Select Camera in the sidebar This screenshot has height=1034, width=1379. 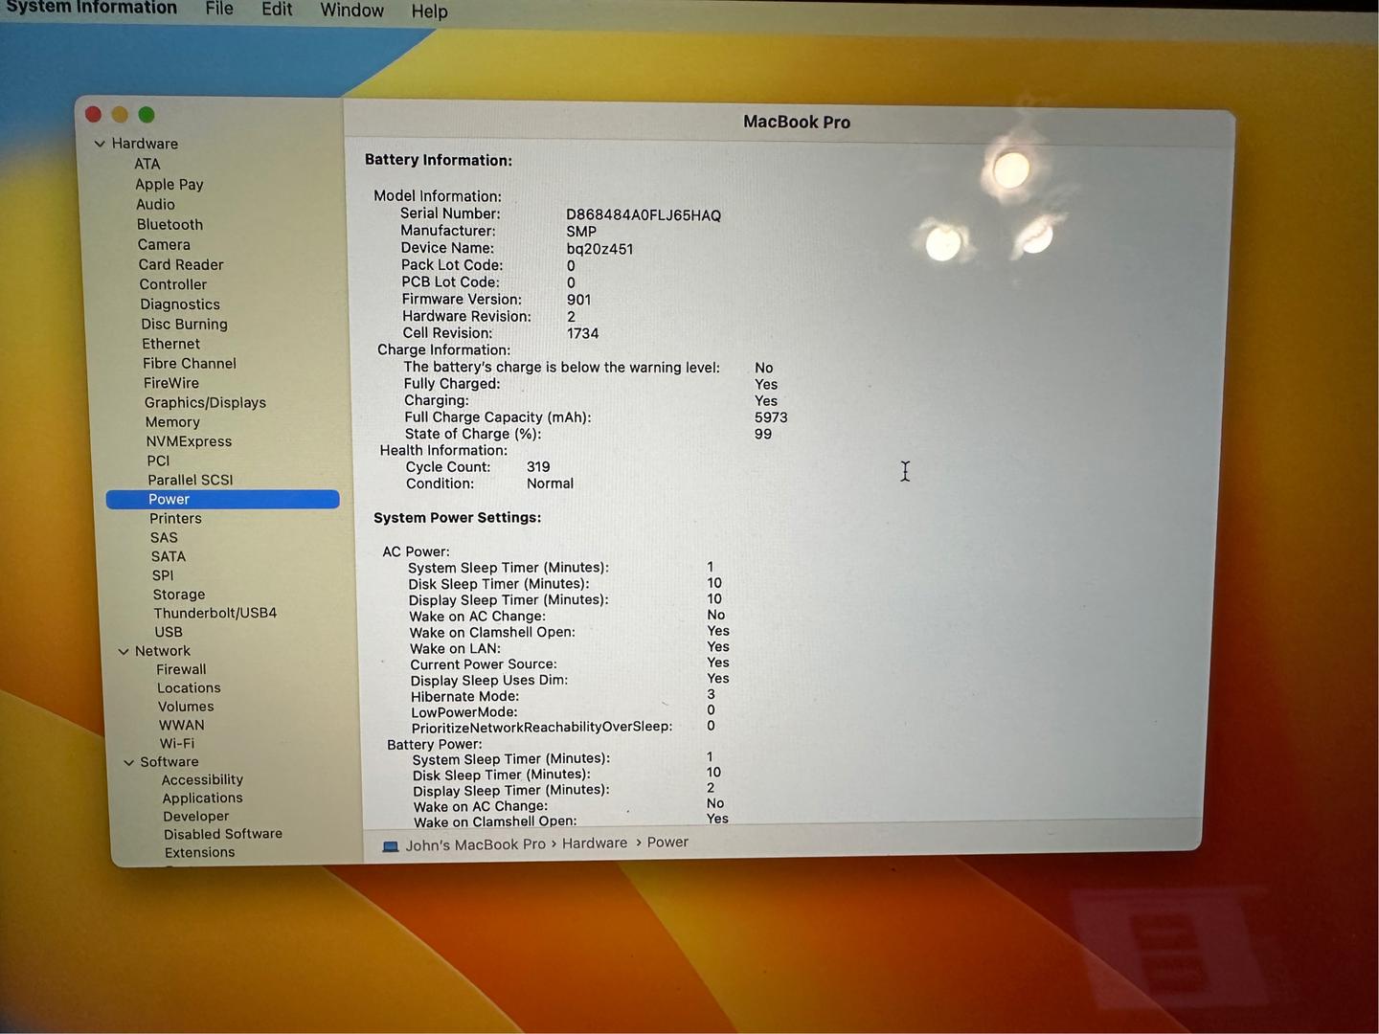[164, 244]
